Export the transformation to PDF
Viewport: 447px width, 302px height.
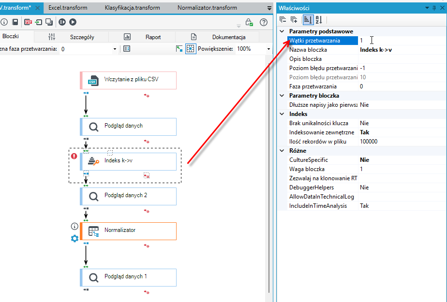28,22
